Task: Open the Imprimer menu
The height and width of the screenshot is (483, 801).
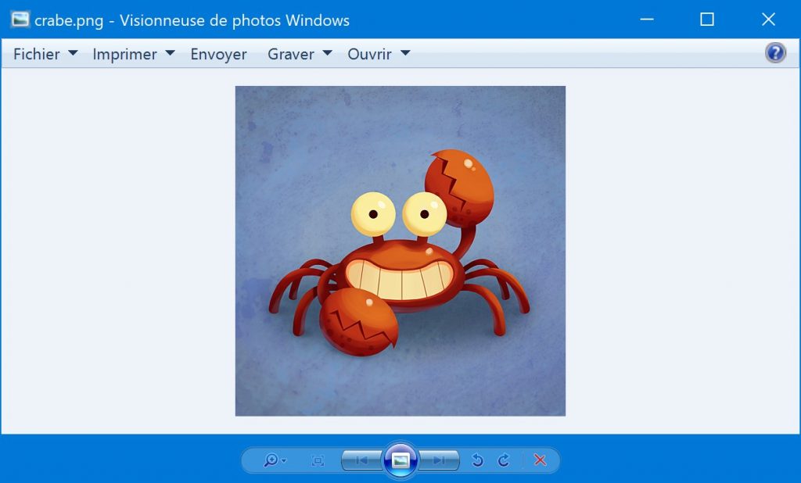Action: click(124, 54)
